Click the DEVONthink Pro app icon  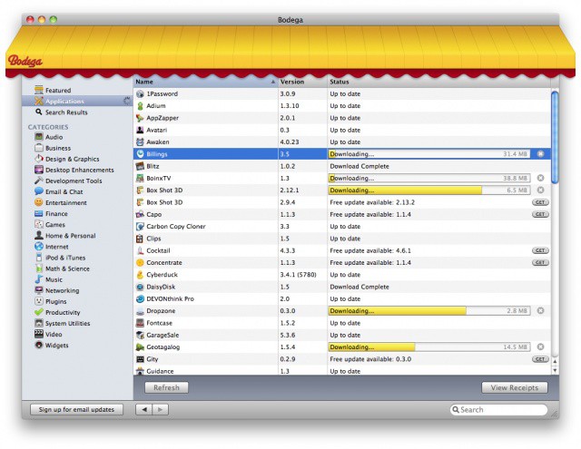[x=140, y=298]
